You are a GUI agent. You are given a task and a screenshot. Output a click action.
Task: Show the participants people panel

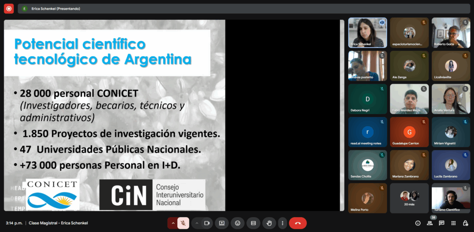click(430, 223)
